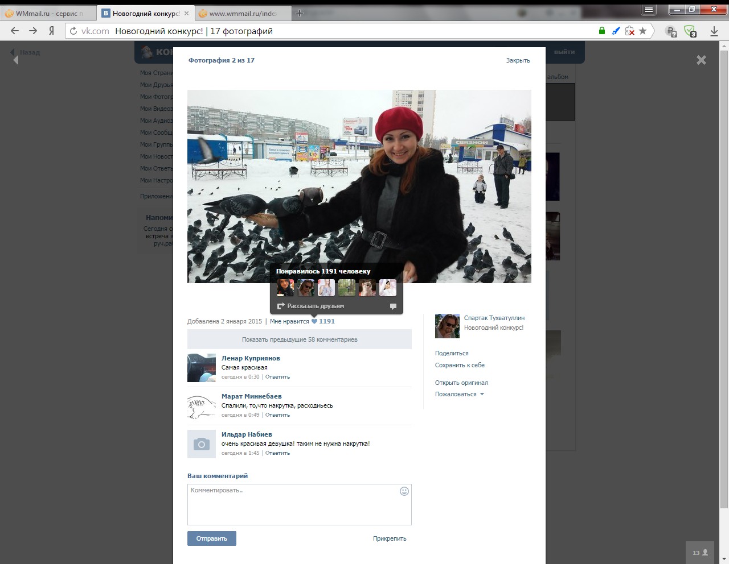Open third liker avatar in likes popup
The width and height of the screenshot is (729, 564).
(x=326, y=288)
